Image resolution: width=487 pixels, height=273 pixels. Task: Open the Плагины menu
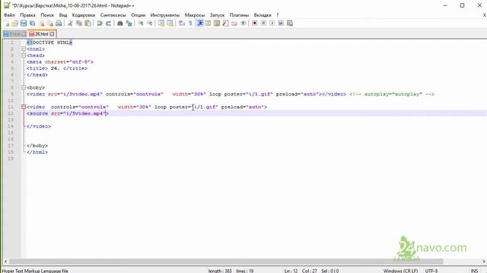point(239,15)
